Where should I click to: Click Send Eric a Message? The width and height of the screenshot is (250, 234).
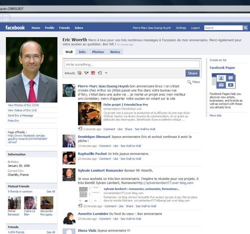tap(20, 115)
